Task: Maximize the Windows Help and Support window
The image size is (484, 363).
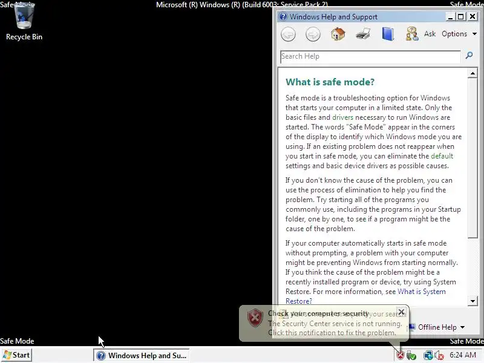Action: coord(461,17)
